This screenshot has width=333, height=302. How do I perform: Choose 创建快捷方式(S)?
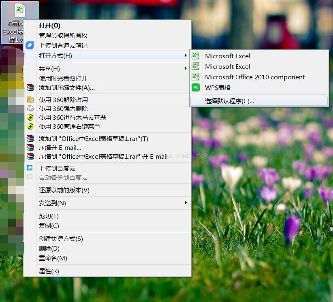coord(108,239)
